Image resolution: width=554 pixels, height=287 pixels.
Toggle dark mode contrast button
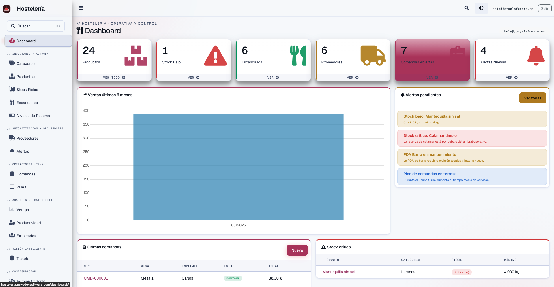(481, 8)
